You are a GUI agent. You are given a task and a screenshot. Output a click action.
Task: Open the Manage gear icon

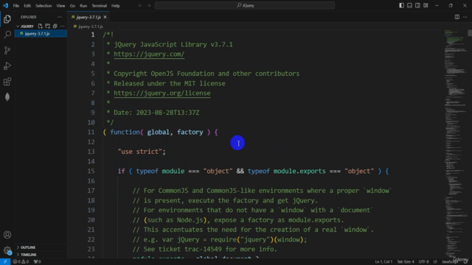pos(7,250)
